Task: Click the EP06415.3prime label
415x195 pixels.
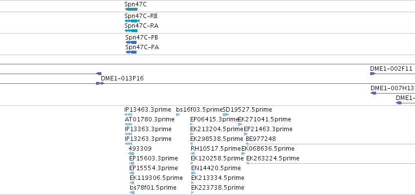Action: [x=215, y=119]
